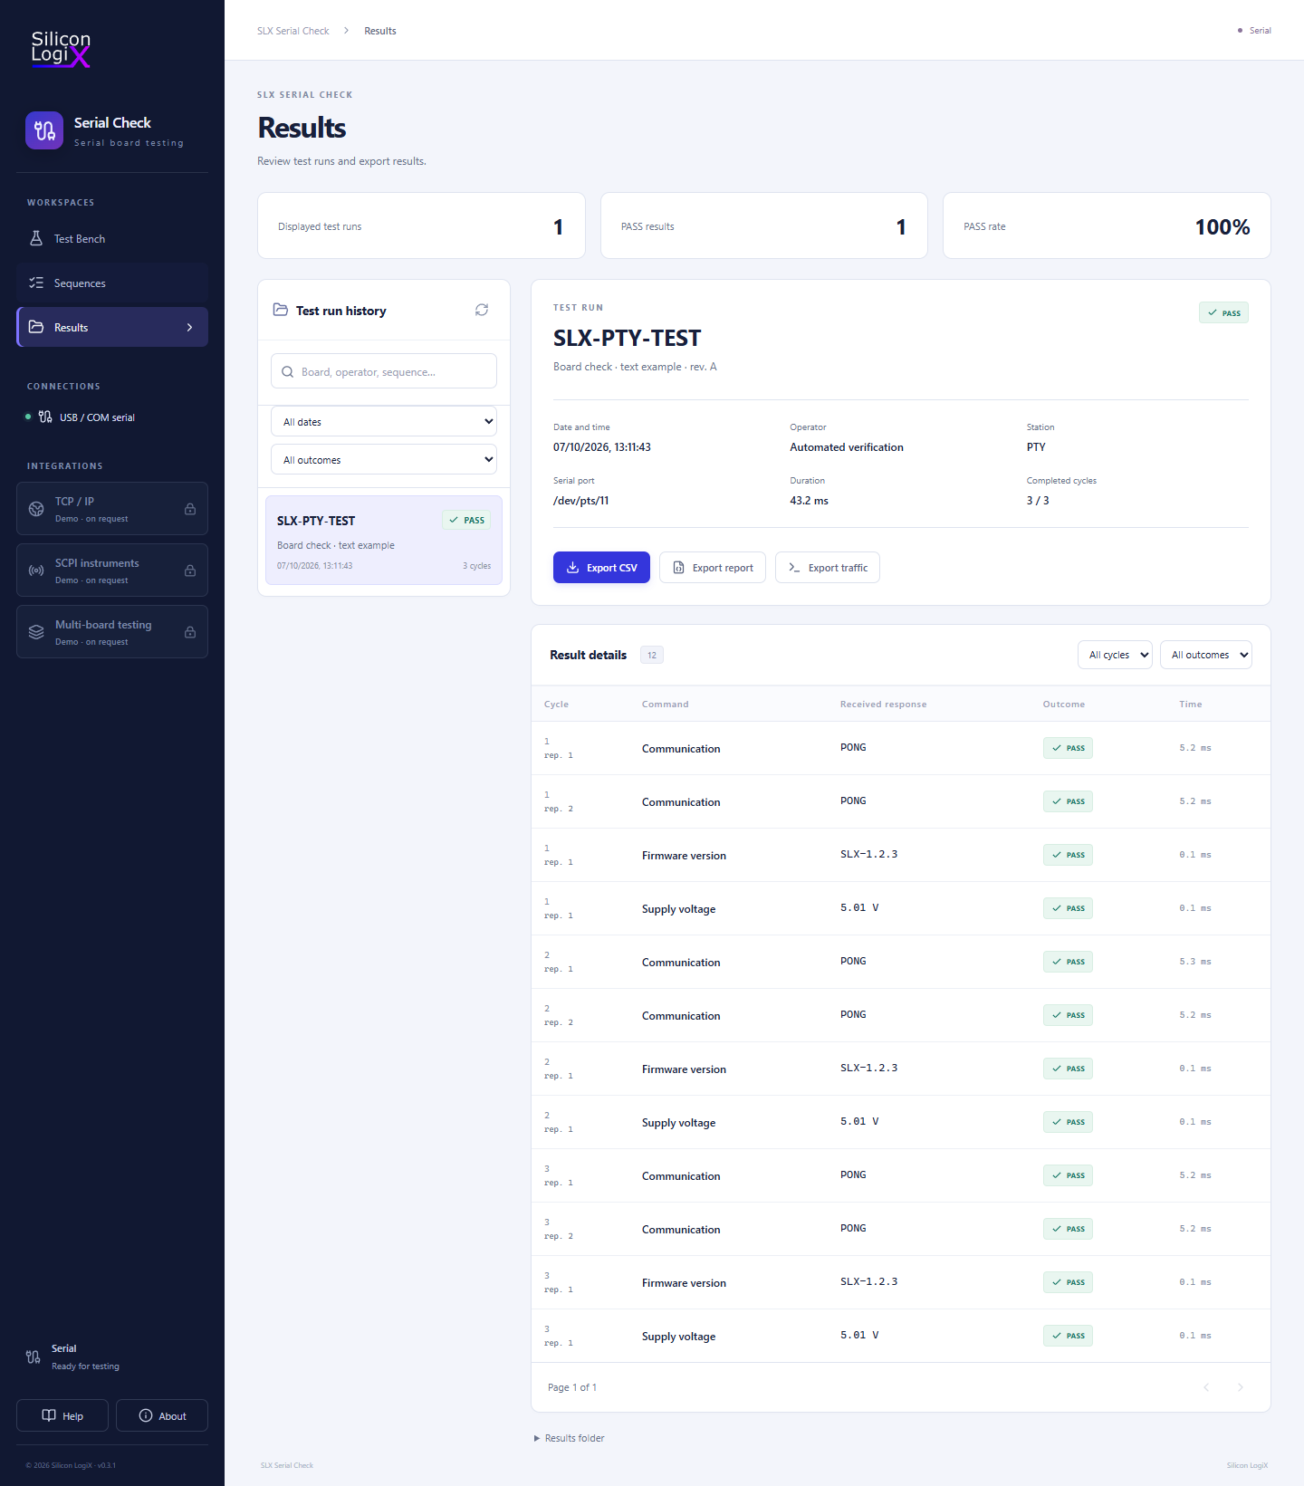Viewport: 1304px width, 1486px height.
Task: Click the previous page arrow in pagination
Action: pos(1206,1387)
